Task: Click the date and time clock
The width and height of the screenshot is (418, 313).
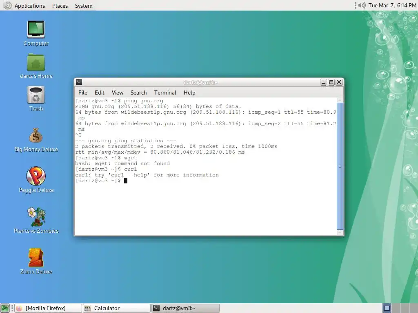Action: coord(392,5)
